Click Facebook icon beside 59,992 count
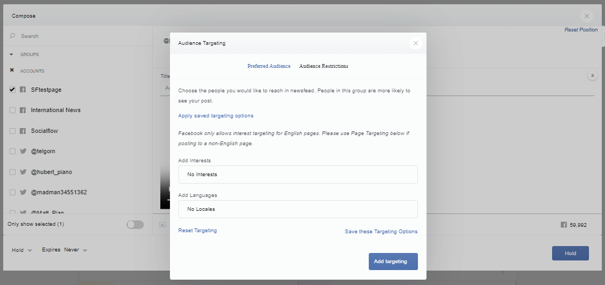Image resolution: width=605 pixels, height=285 pixels. pos(564,225)
